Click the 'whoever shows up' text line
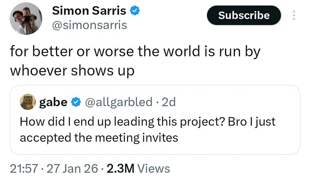Screen dimensions: 310x184 tap(72, 71)
